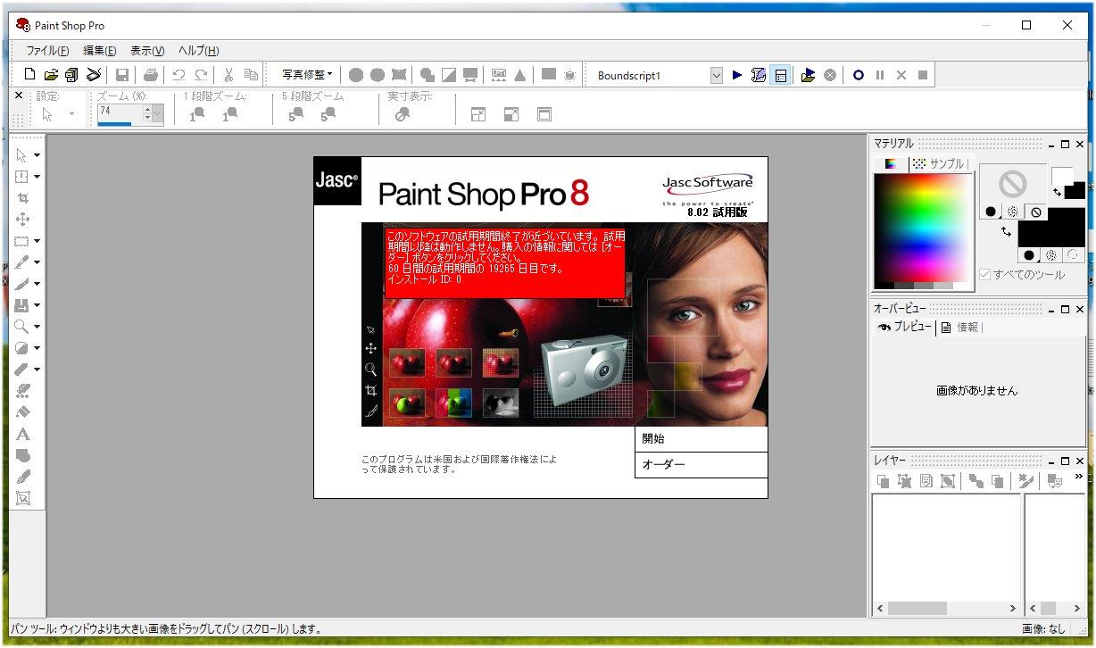Click the Redo arrow icon
The width and height of the screenshot is (1096, 648).
(201, 75)
